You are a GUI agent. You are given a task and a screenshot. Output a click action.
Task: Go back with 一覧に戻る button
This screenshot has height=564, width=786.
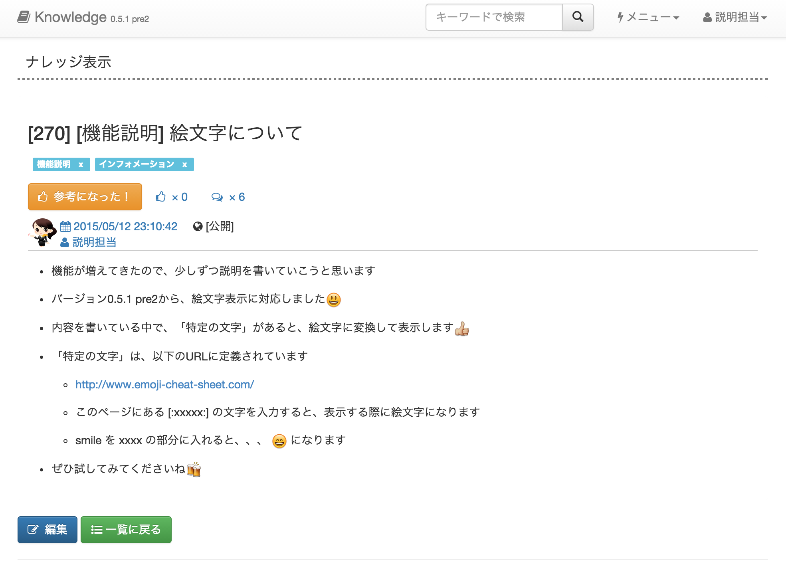126,530
